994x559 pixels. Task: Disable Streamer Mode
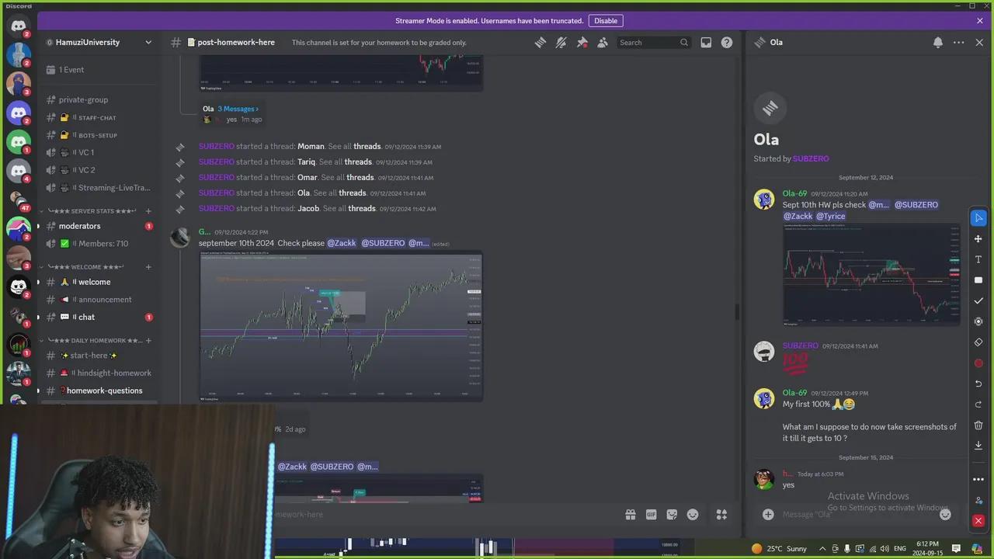tap(606, 20)
